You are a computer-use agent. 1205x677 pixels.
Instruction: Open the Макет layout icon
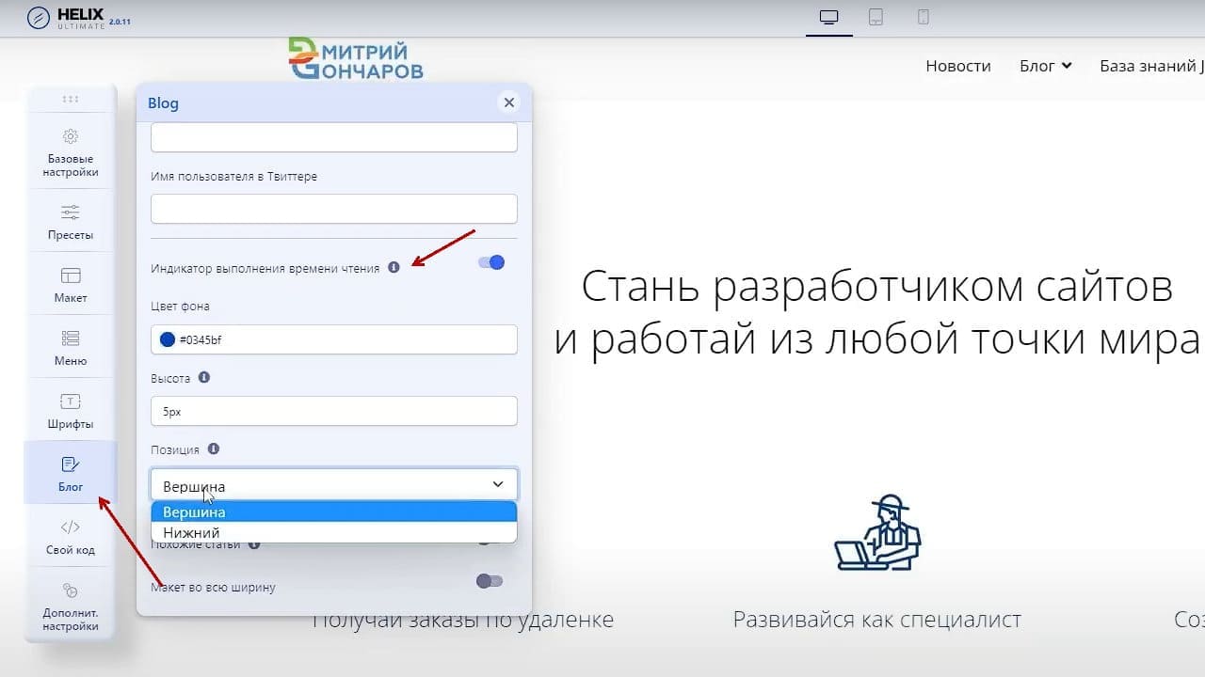[x=71, y=276]
